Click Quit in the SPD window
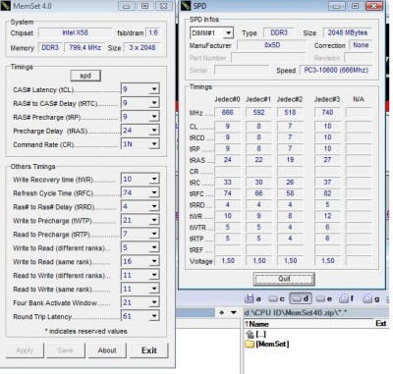393x374 pixels. [284, 279]
